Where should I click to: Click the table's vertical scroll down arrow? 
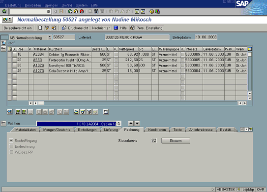click(250, 98)
